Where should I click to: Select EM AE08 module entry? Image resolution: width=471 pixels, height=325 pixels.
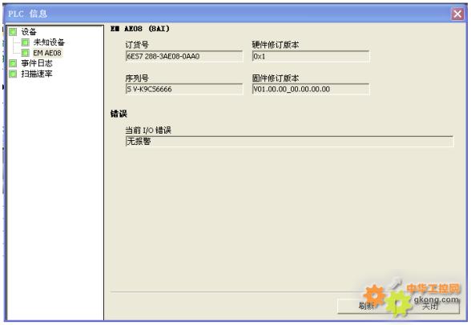tap(47, 53)
